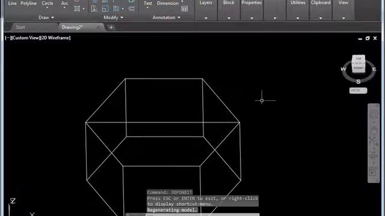
Task: Add a new drawing tab
Action: coord(111,28)
